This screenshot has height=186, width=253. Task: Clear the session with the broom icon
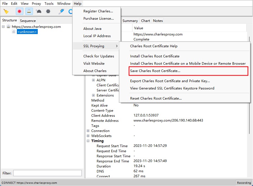6,12
